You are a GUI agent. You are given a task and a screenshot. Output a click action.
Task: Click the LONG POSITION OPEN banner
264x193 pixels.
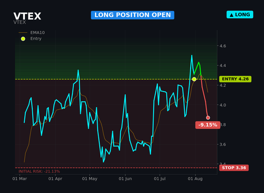(133, 15)
